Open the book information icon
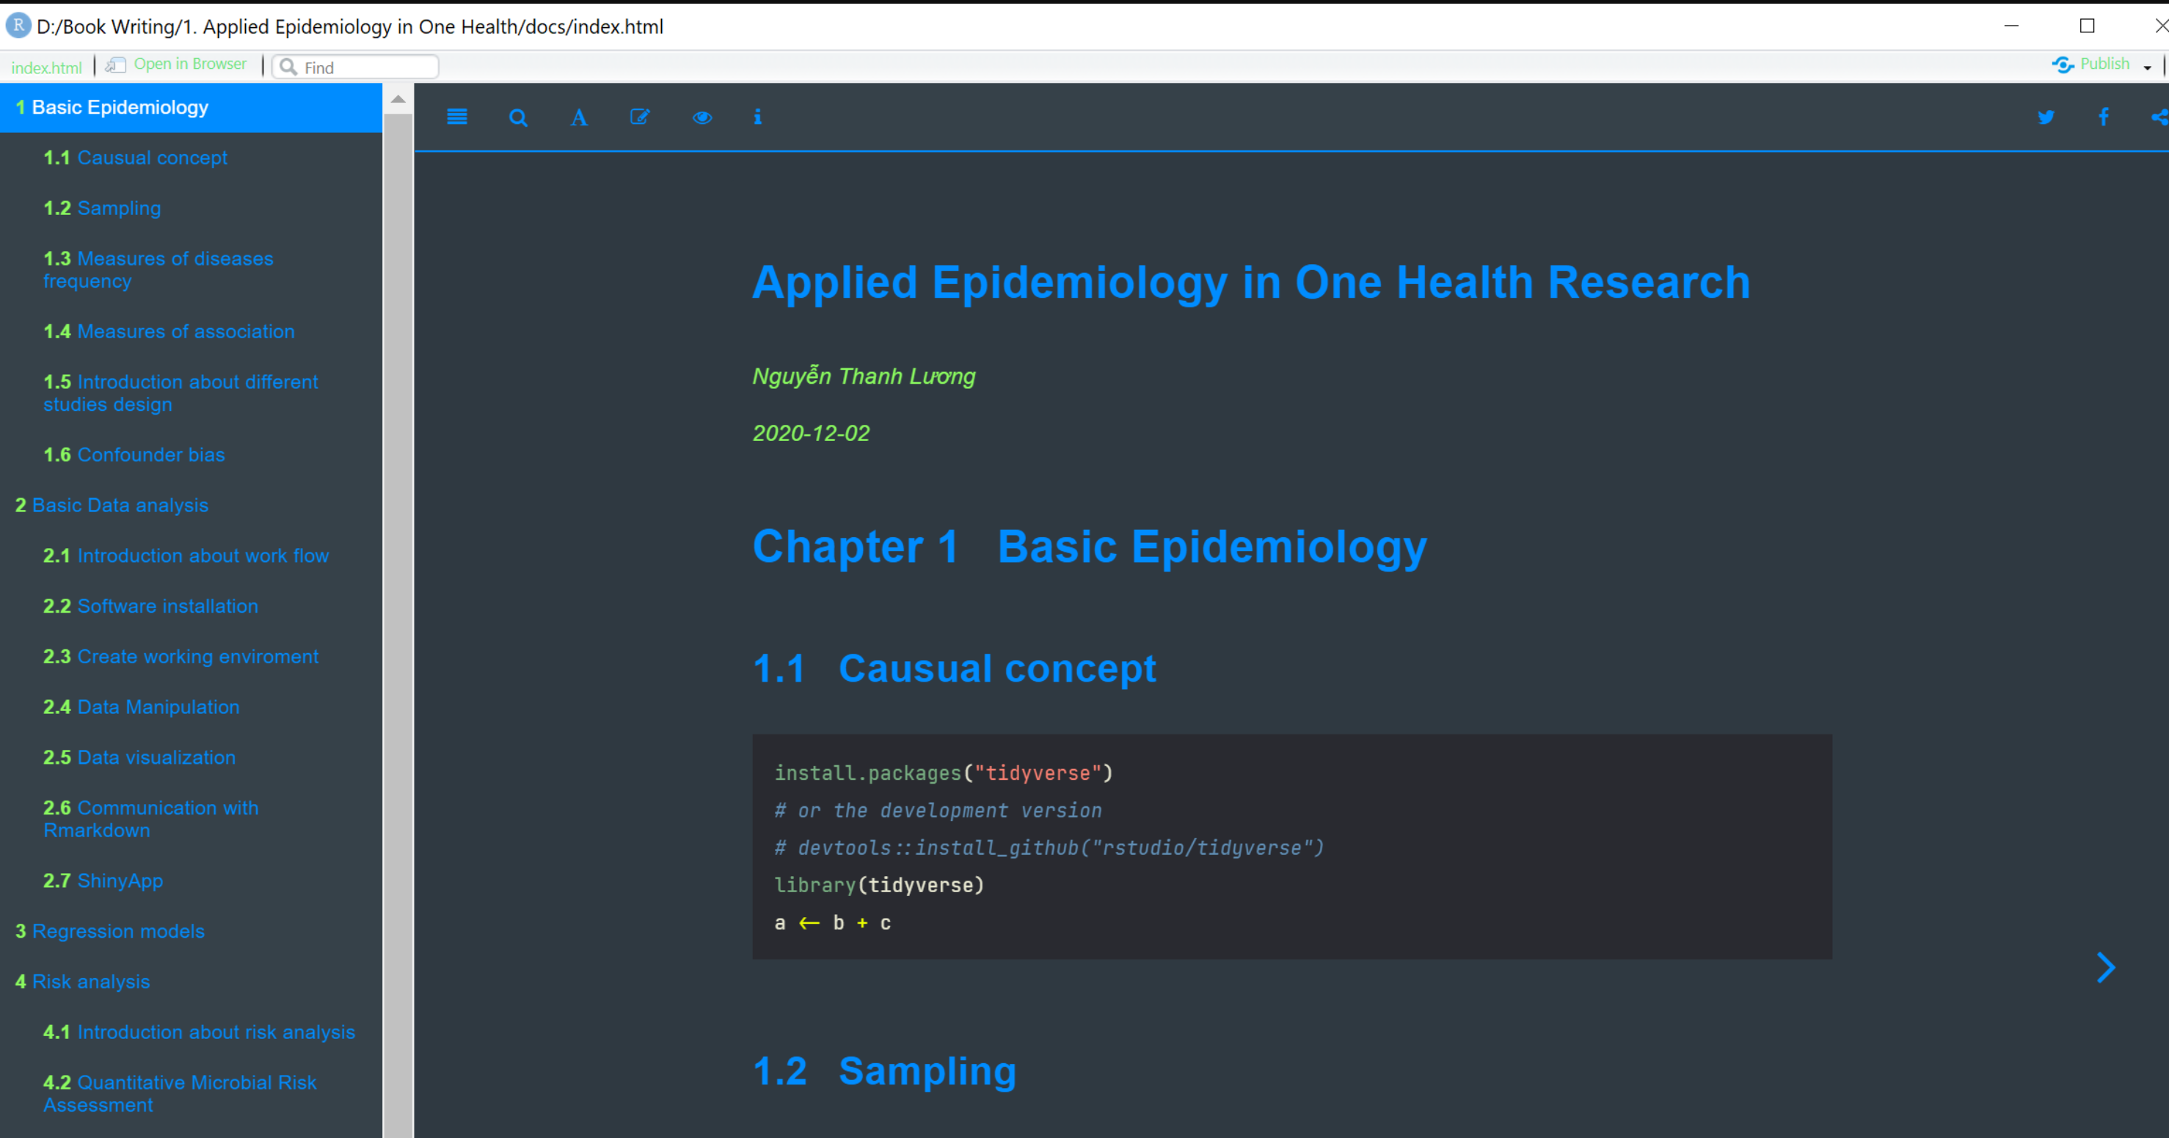 757,118
